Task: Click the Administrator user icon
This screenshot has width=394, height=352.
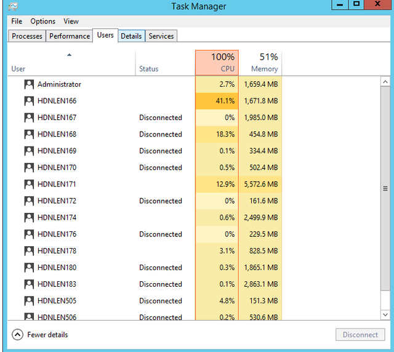Action: pos(29,84)
